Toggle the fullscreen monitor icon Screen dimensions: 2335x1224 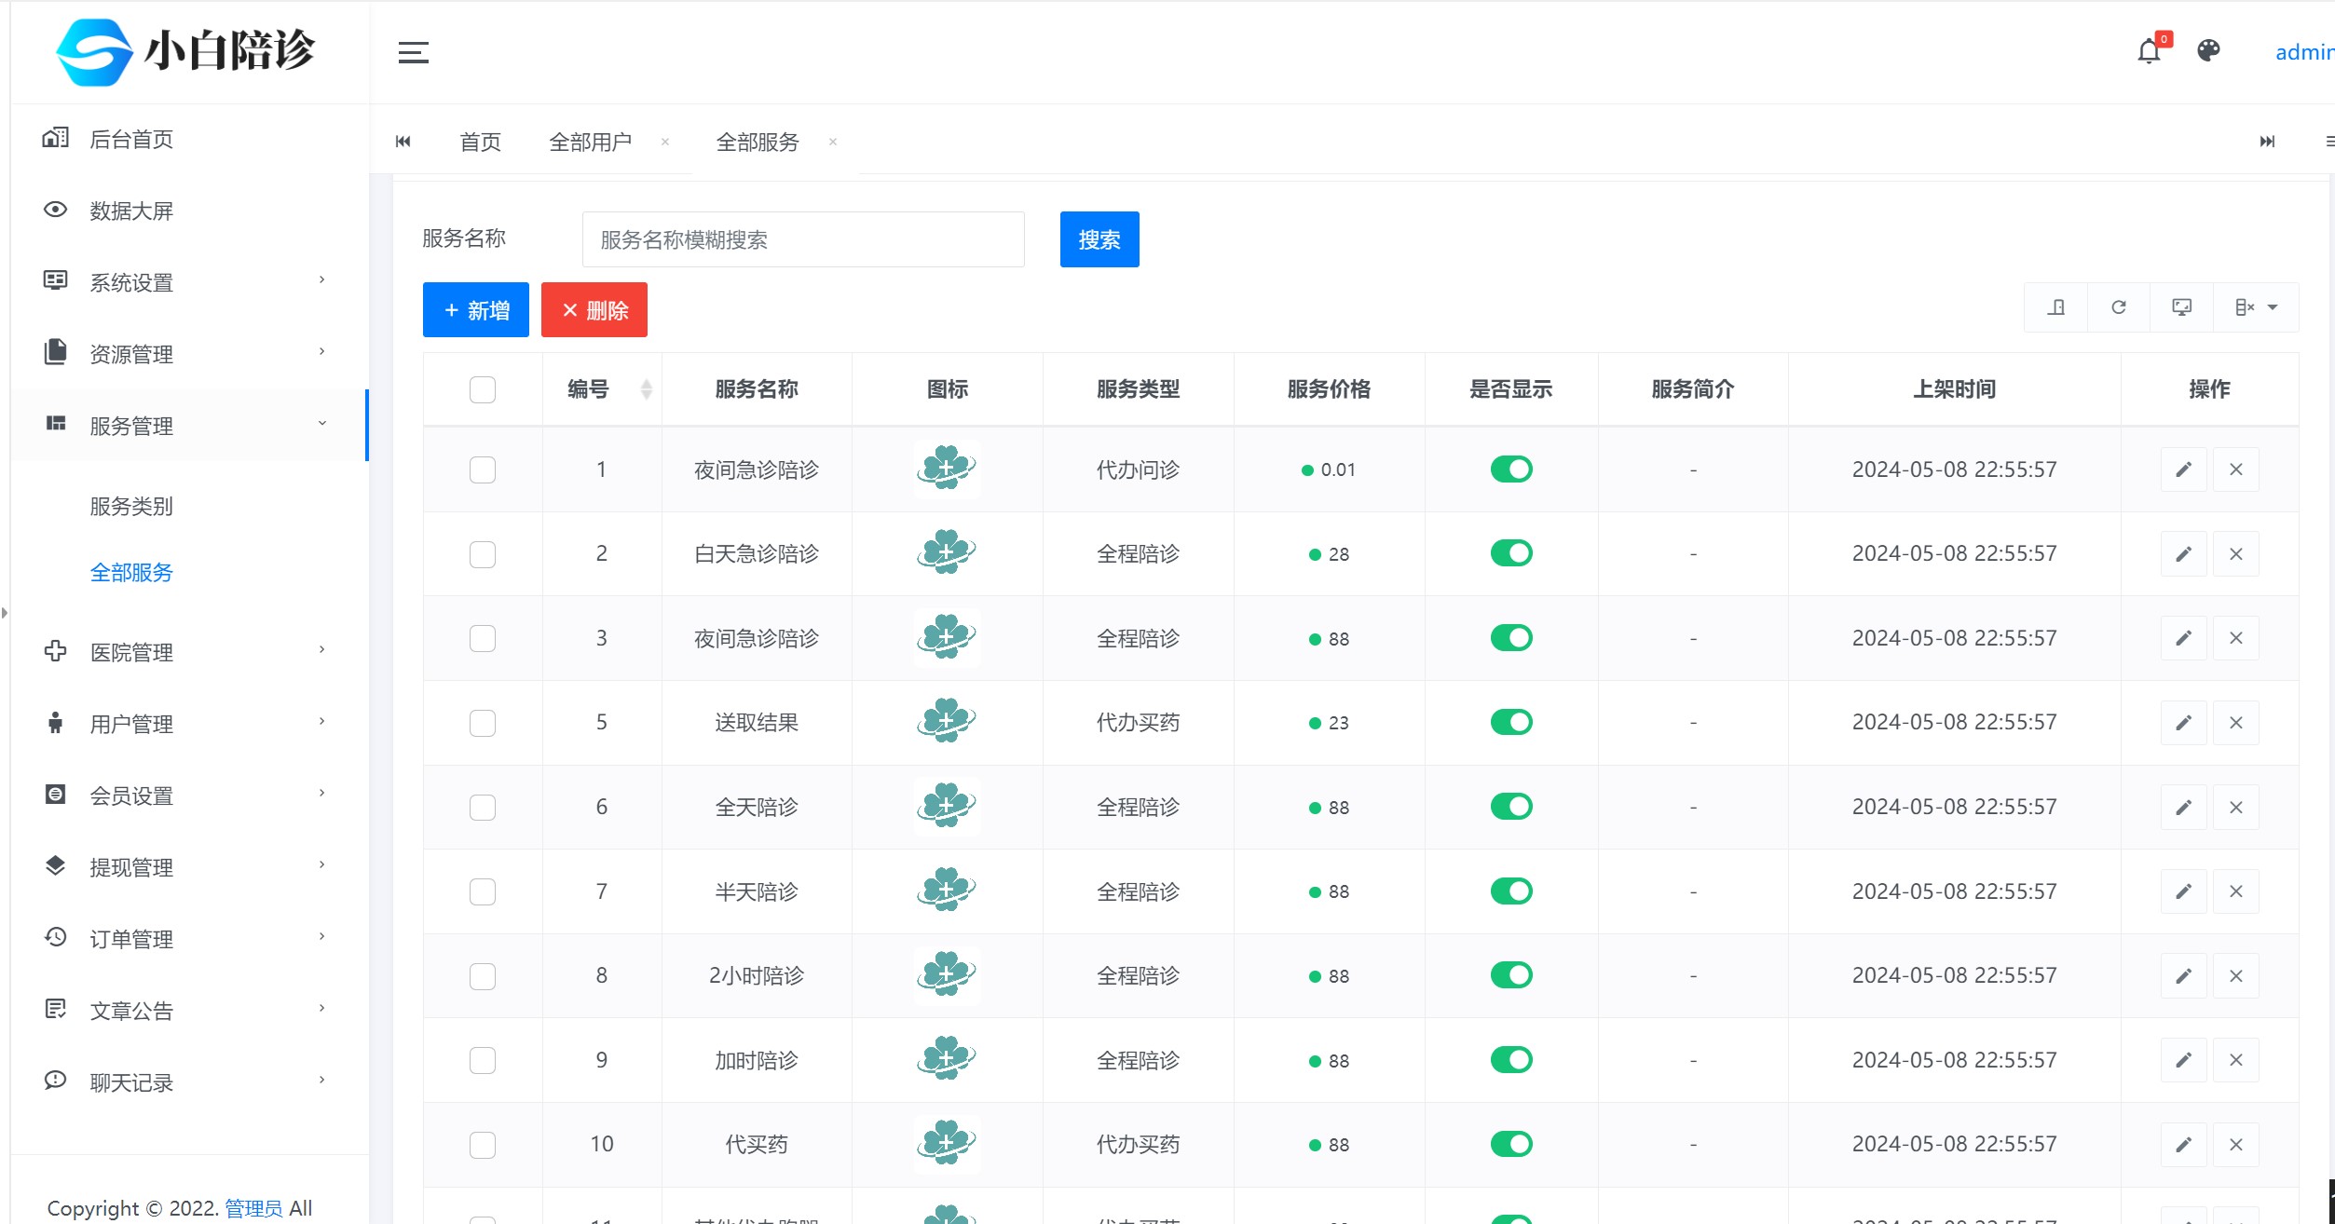point(2181,307)
